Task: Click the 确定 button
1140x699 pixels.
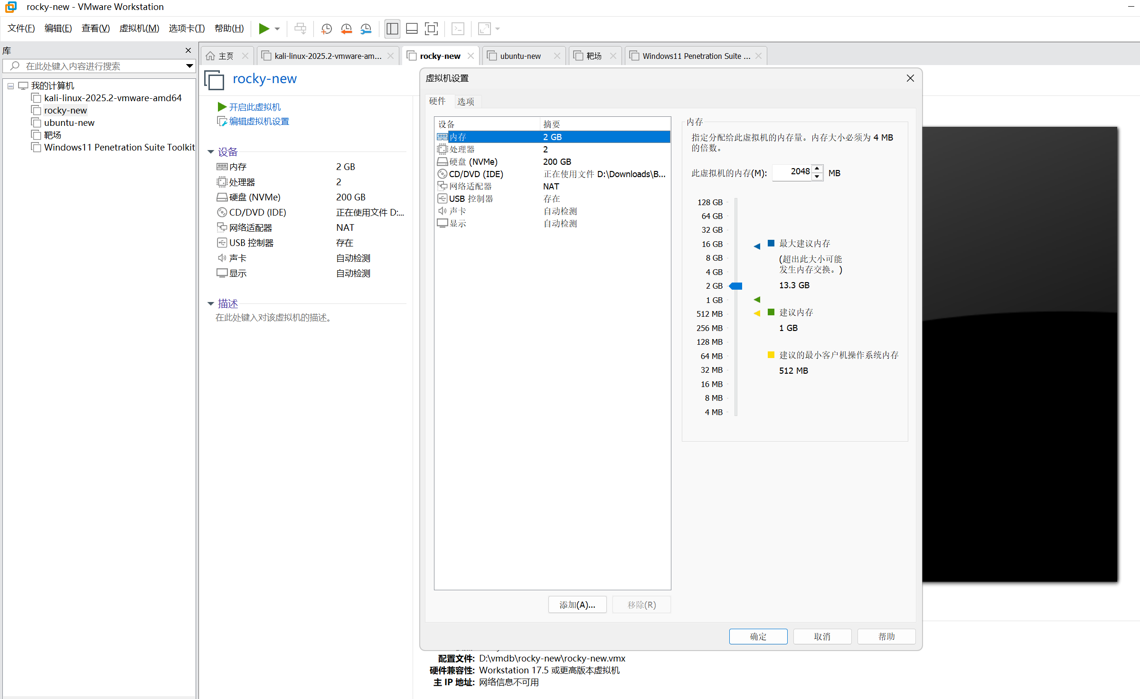Action: point(758,636)
